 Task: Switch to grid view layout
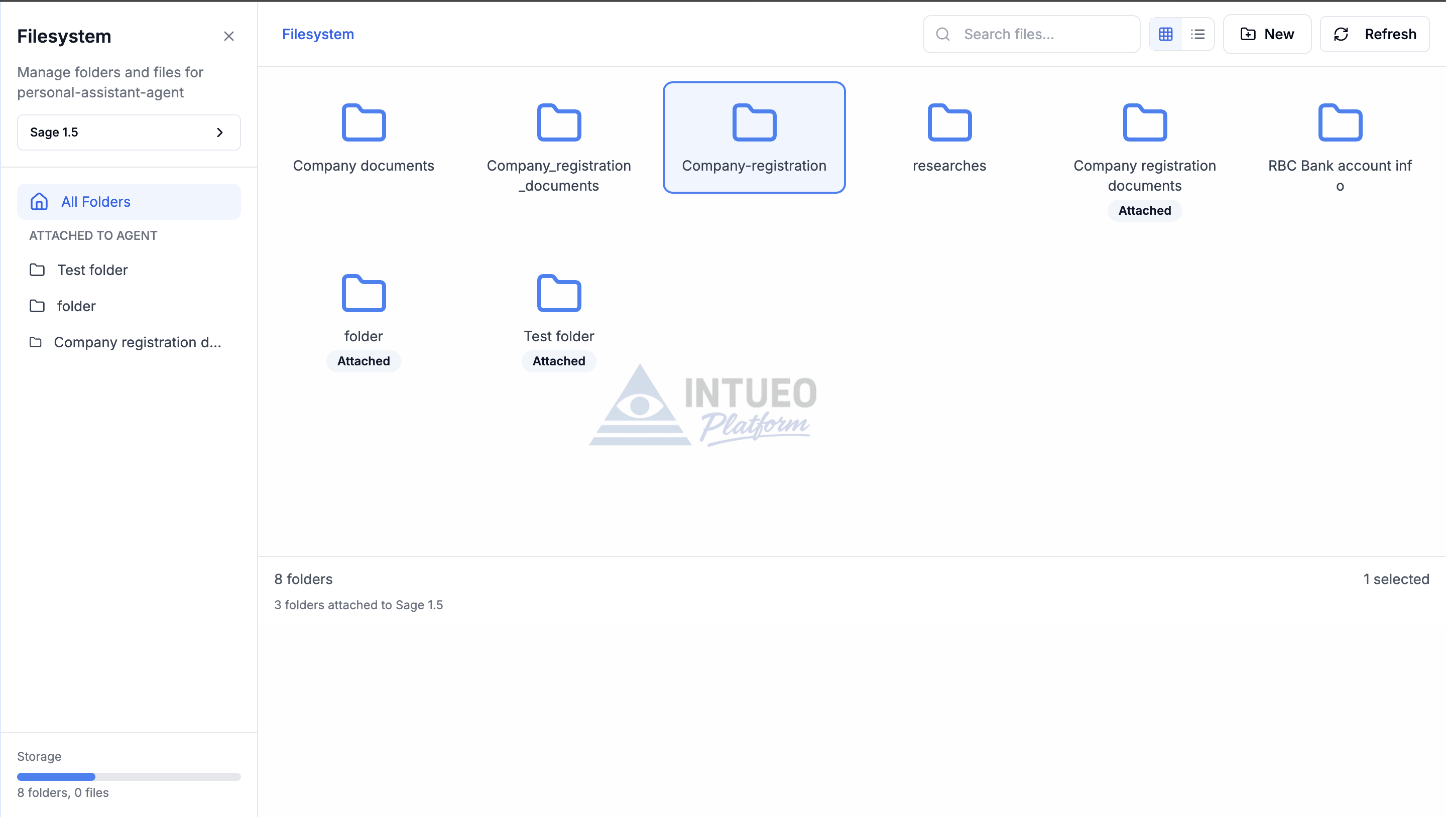tap(1166, 34)
